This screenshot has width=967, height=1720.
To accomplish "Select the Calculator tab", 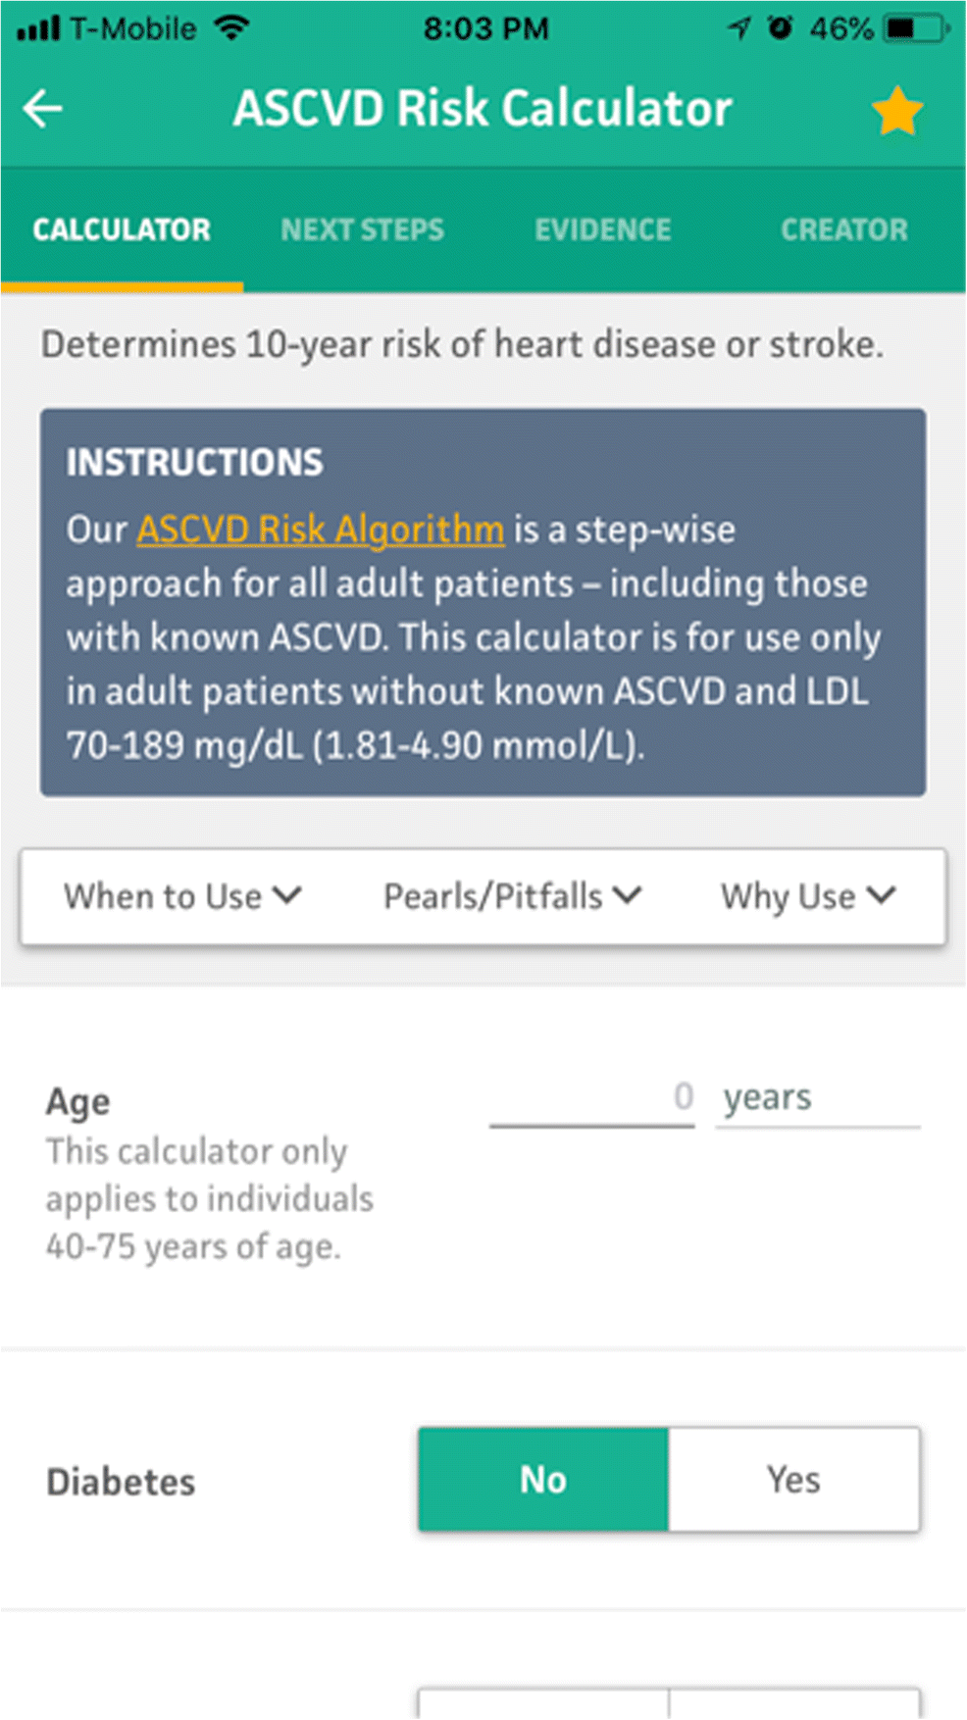I will coord(122,229).
